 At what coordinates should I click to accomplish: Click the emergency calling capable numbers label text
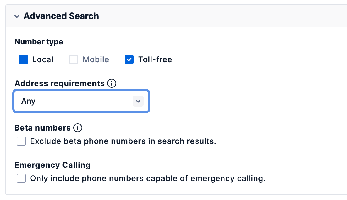point(148,178)
